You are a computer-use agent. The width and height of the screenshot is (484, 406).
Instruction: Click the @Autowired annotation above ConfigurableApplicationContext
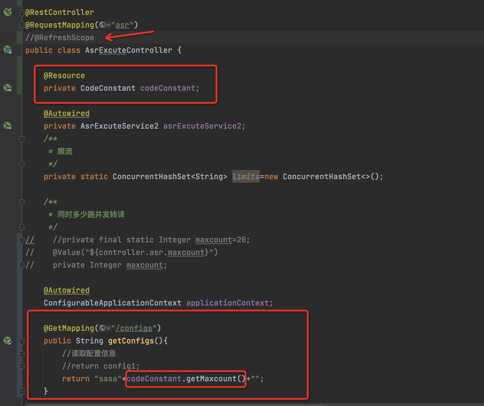click(66, 290)
